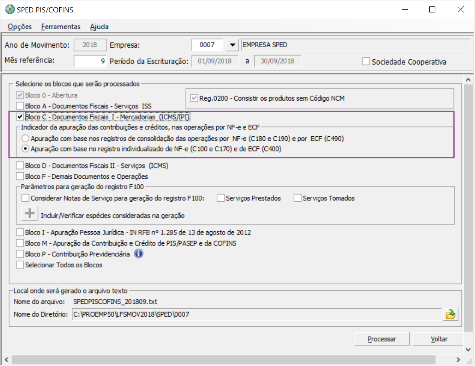Click the plus icon to include species
The width and height of the screenshot is (475, 366).
pos(30,213)
